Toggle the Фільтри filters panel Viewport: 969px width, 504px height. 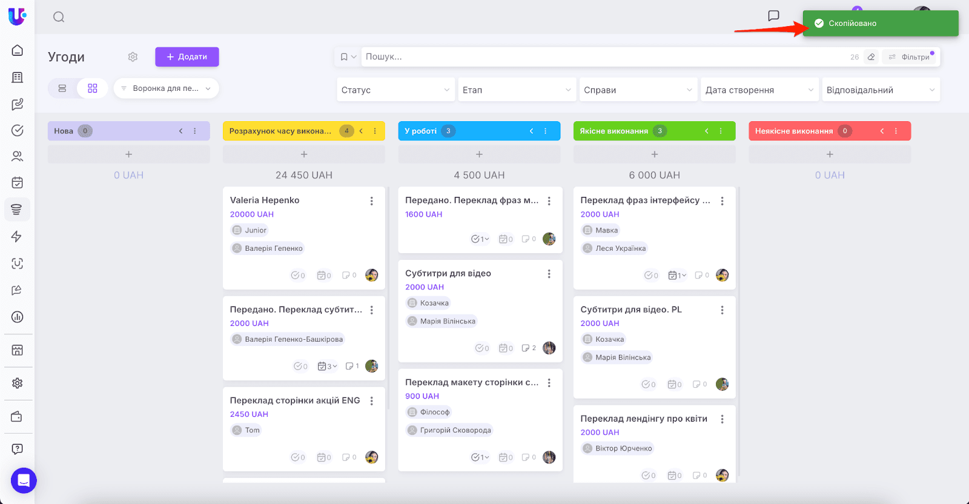[x=910, y=57]
